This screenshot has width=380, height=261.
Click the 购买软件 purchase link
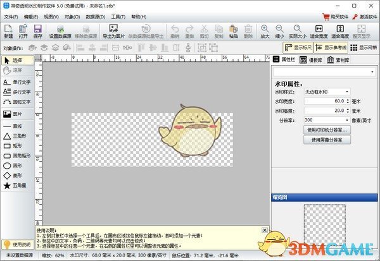point(336,16)
